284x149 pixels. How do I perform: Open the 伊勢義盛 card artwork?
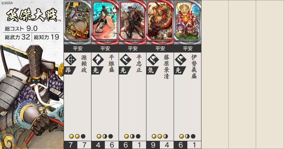[x=188, y=22]
